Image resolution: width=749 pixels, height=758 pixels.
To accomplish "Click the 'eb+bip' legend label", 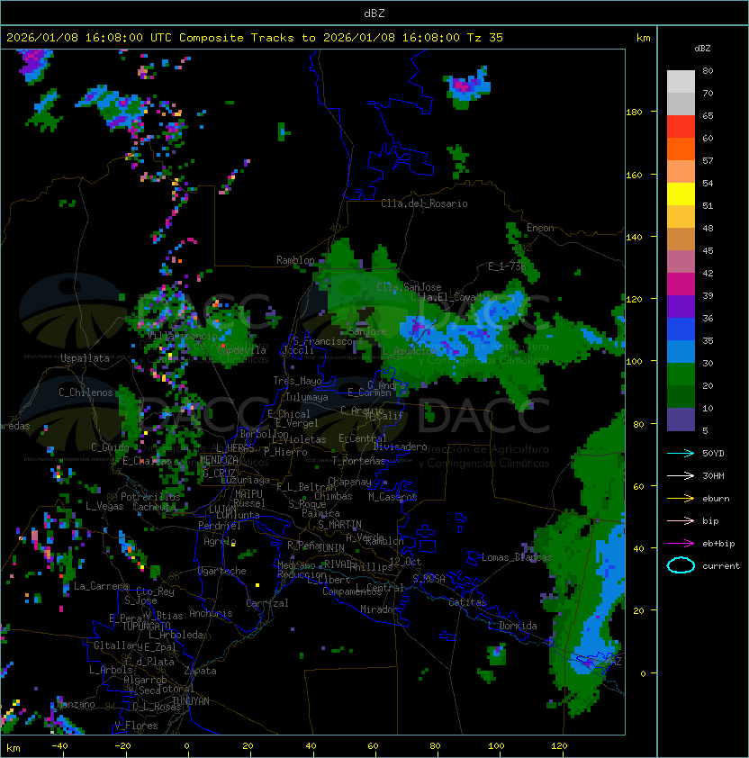I will point(718,544).
